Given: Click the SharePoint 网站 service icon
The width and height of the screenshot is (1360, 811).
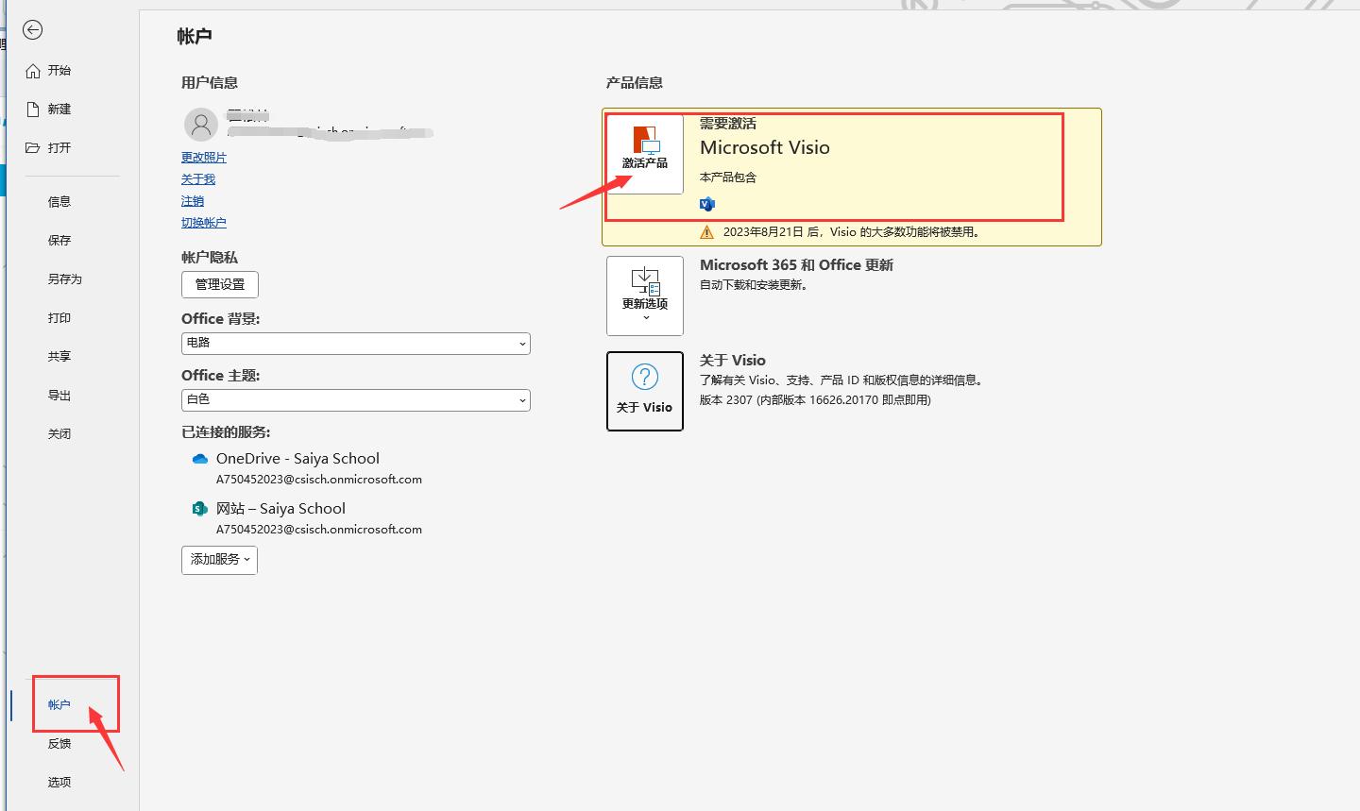Looking at the screenshot, I should [199, 508].
